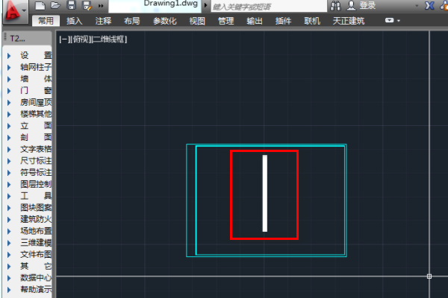Select the 布局 ribbon tab
The width and height of the screenshot is (448, 298).
pyautogui.click(x=131, y=21)
